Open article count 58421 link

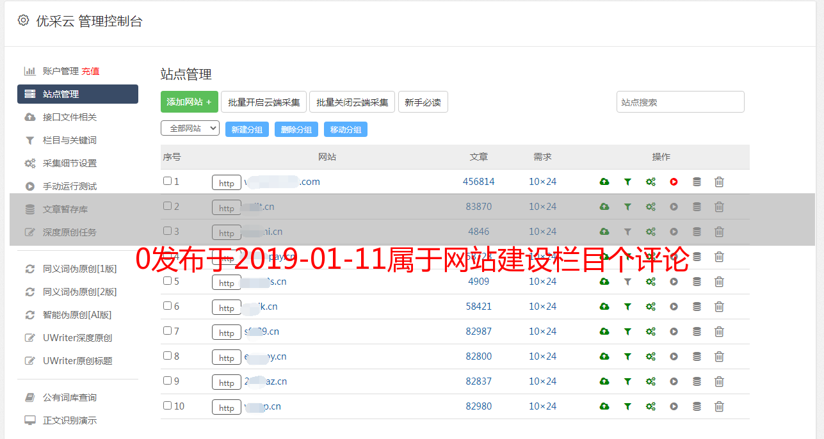click(479, 307)
